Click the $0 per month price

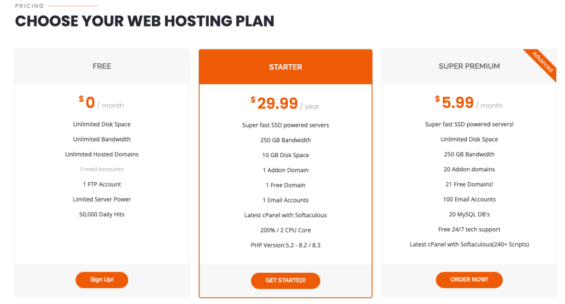click(101, 103)
